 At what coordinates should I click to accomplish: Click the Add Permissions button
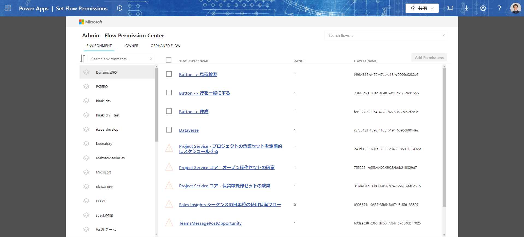tap(429, 58)
